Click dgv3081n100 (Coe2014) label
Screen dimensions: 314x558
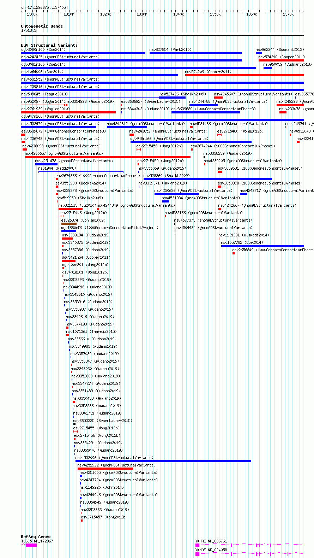pyautogui.click(x=43, y=64)
